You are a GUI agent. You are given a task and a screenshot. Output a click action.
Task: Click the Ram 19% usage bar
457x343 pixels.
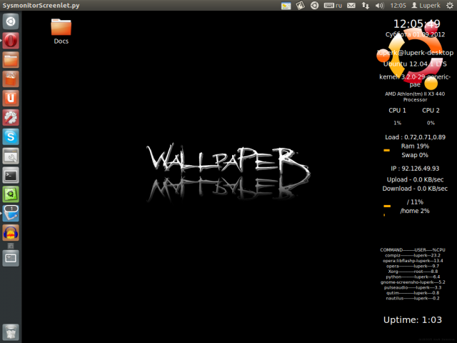[386, 151]
